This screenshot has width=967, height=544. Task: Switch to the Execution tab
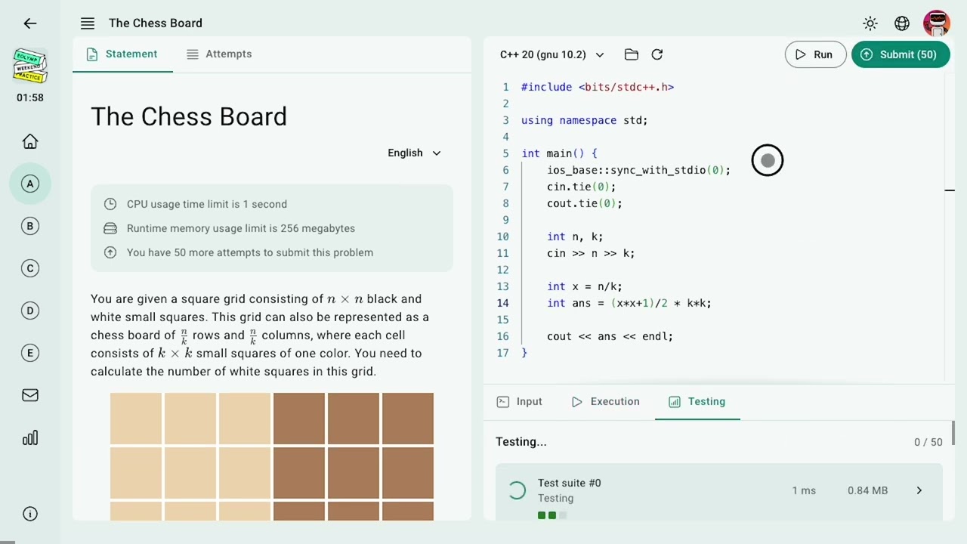point(605,402)
